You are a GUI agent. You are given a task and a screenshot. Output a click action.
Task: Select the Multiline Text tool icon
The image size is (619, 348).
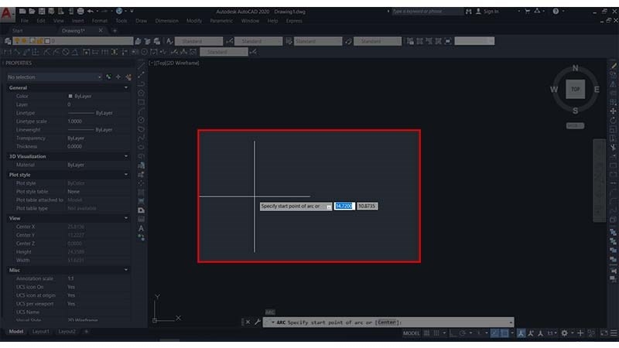pyautogui.click(x=141, y=228)
